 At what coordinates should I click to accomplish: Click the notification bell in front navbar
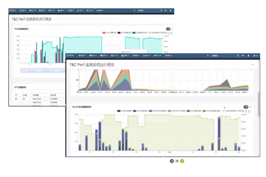pos(249,55)
